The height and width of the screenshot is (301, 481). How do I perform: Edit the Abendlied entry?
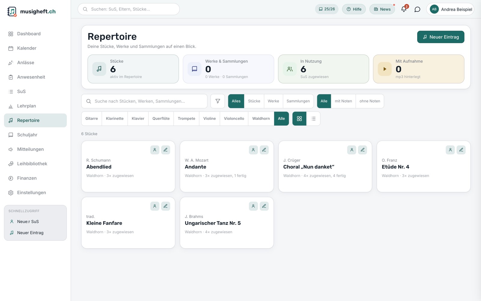(166, 150)
